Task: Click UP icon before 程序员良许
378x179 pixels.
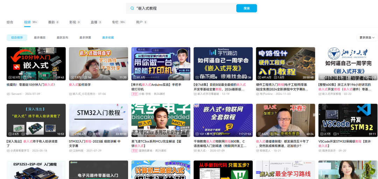Action: point(320,151)
